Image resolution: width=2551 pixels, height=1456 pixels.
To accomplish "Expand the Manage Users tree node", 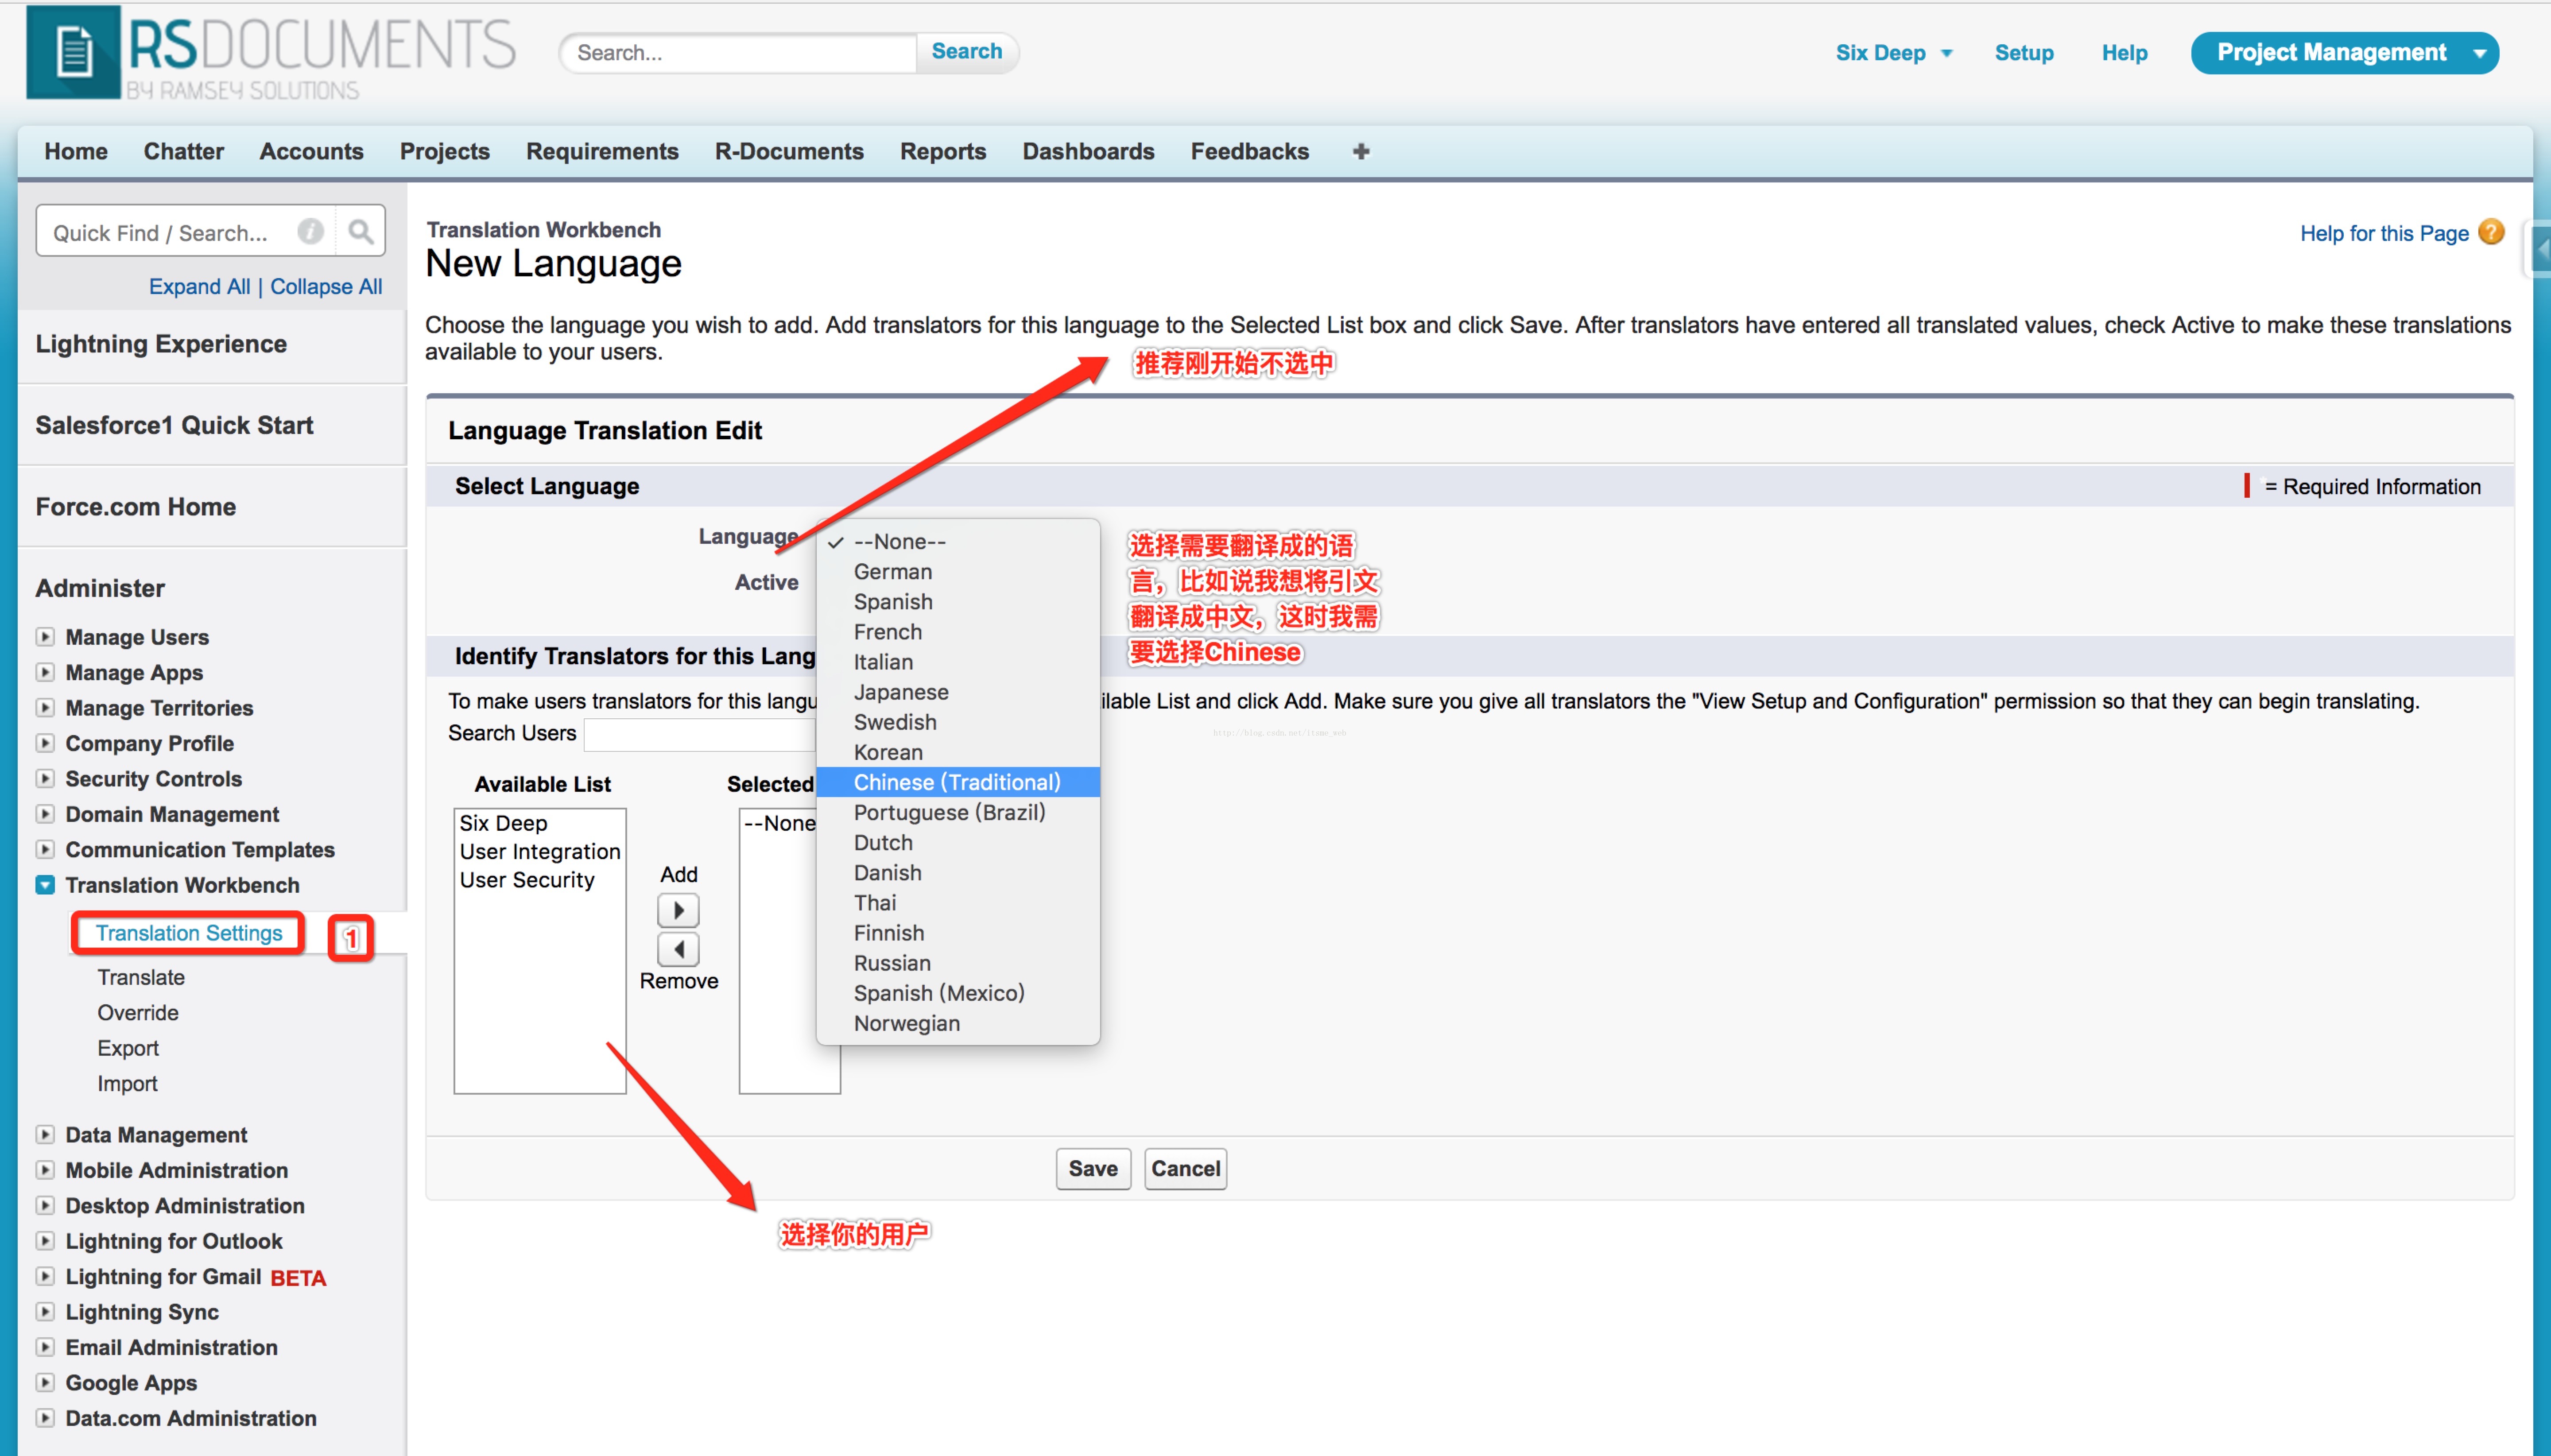I will [45, 636].
